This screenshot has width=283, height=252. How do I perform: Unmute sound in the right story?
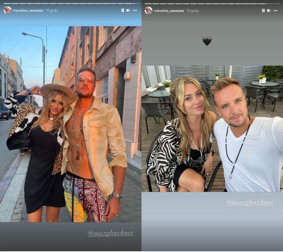[269, 11]
